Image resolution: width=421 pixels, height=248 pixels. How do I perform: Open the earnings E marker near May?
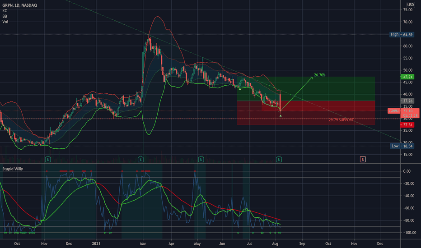[x=201, y=160]
